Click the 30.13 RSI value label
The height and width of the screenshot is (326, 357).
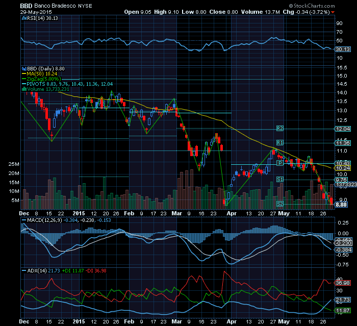[x=341, y=49]
